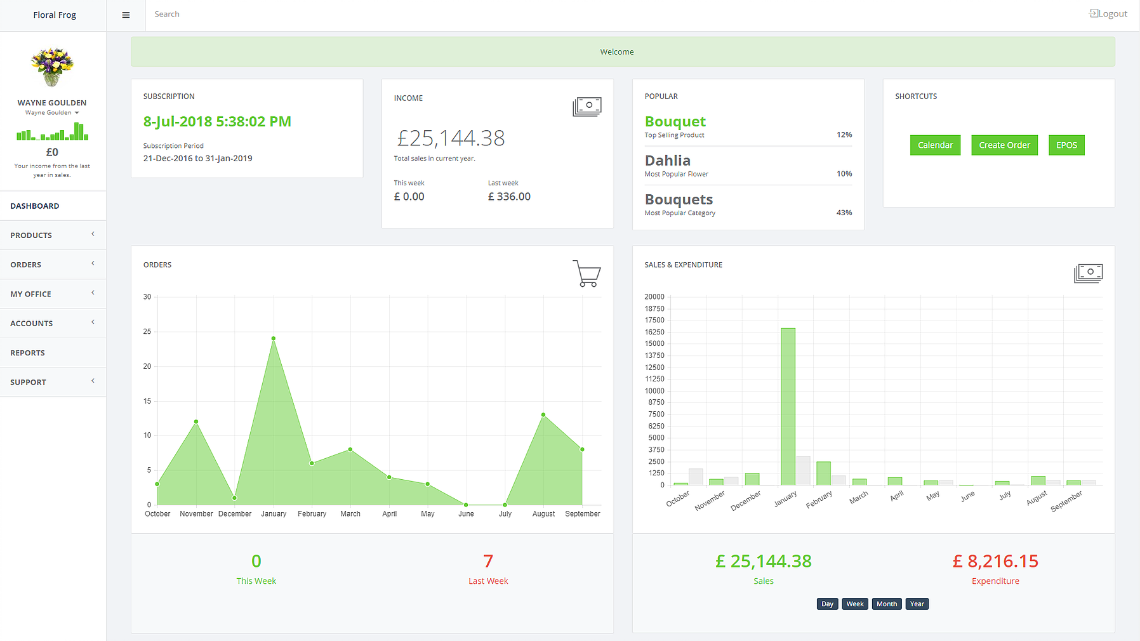The height and width of the screenshot is (641, 1140).
Task: Click the money icon on Income panel
Action: coord(588,106)
